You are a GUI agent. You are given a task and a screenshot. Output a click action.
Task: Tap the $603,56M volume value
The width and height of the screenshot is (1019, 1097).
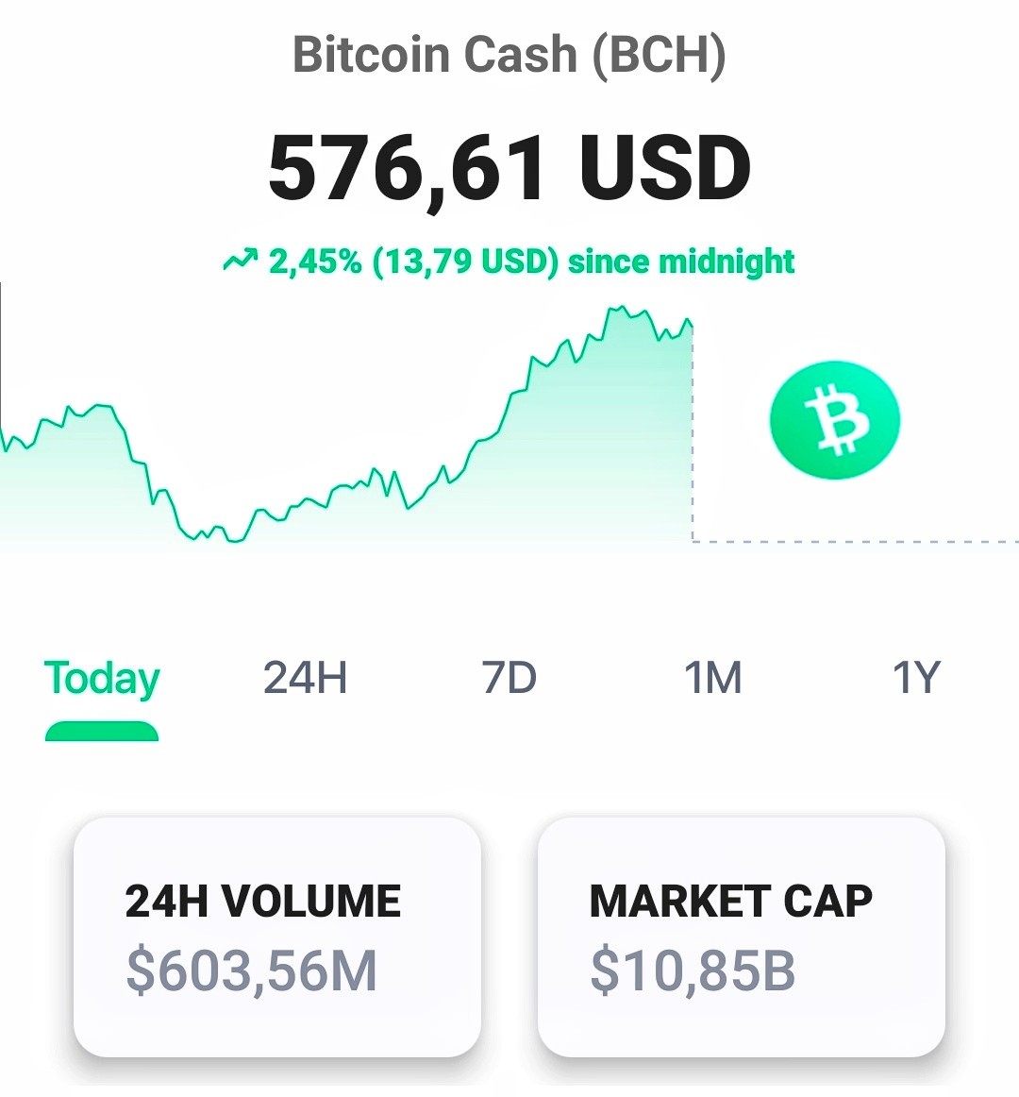click(252, 971)
